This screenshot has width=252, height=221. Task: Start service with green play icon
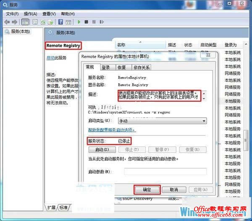(79, 22)
